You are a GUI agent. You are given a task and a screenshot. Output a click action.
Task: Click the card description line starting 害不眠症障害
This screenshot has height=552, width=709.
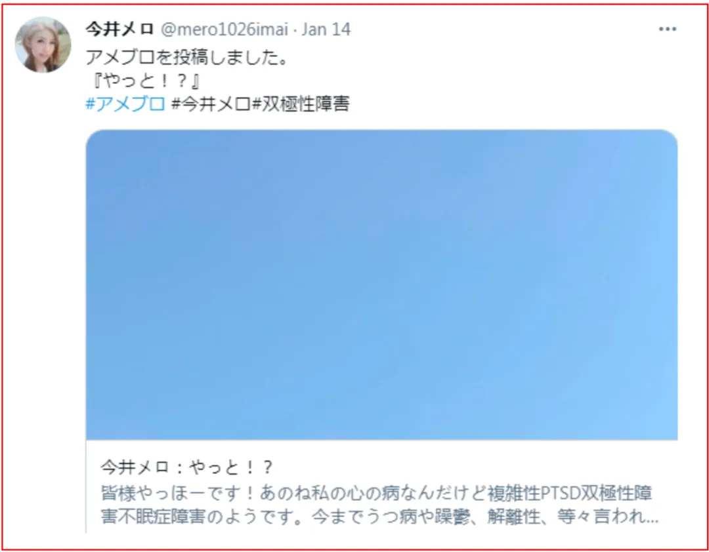click(379, 517)
